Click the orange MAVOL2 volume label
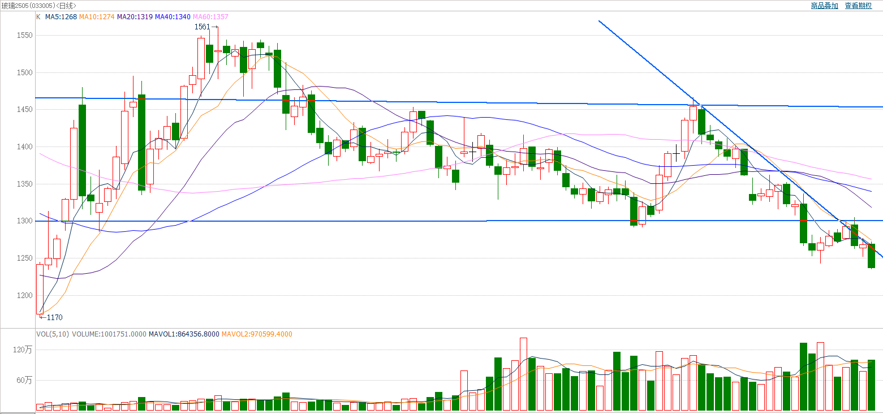 click(257, 334)
